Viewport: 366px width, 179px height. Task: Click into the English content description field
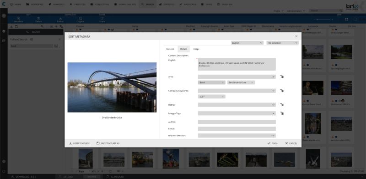tap(237, 64)
